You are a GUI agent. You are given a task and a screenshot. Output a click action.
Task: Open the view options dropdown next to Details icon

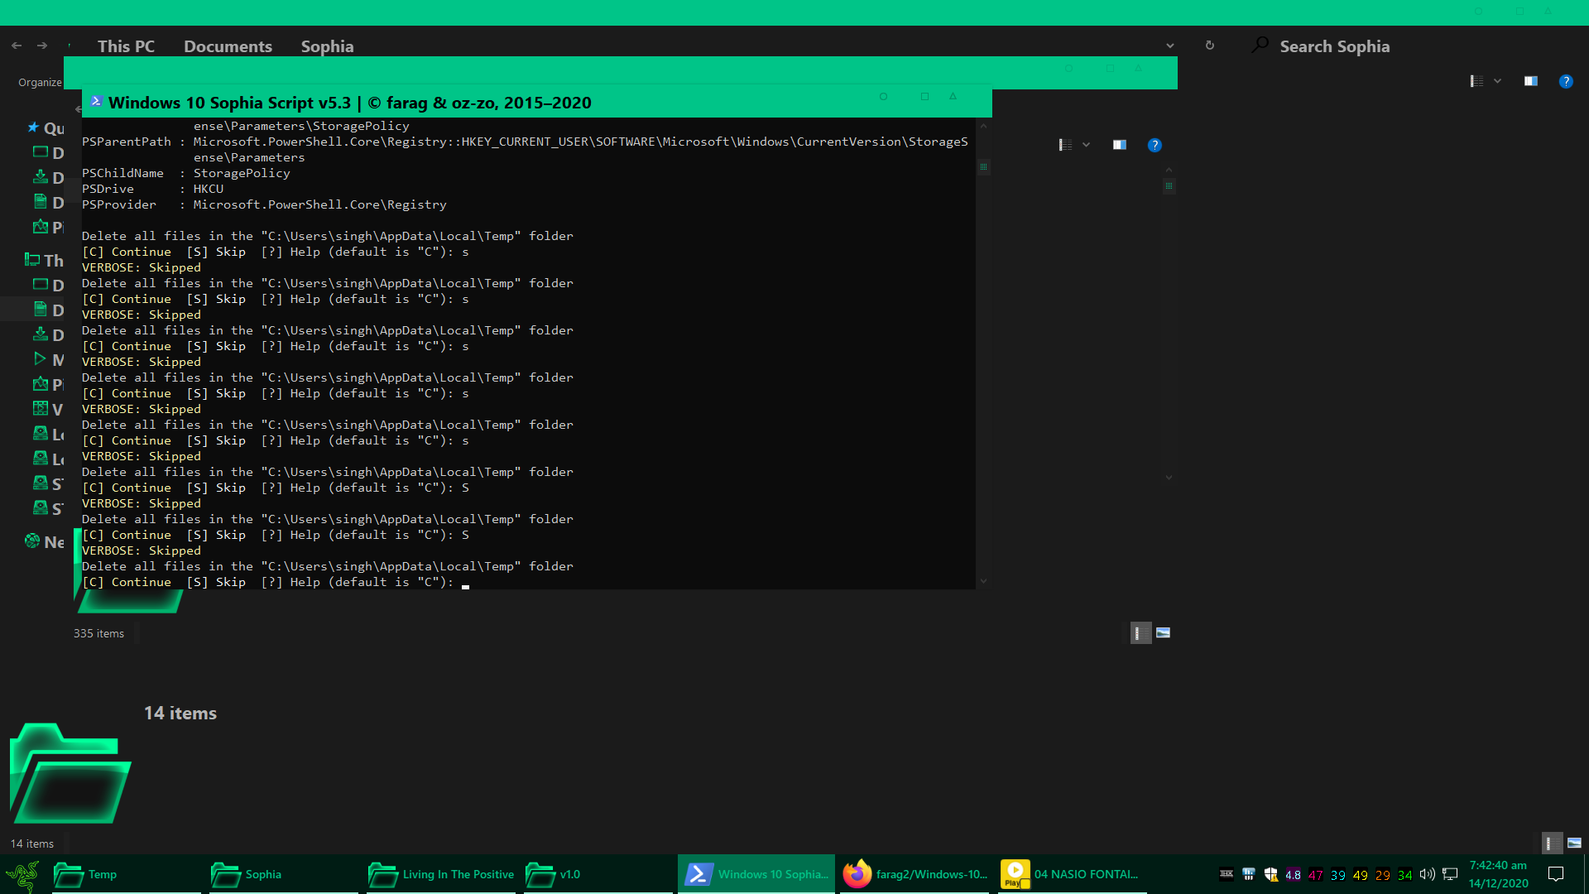coord(1497,81)
